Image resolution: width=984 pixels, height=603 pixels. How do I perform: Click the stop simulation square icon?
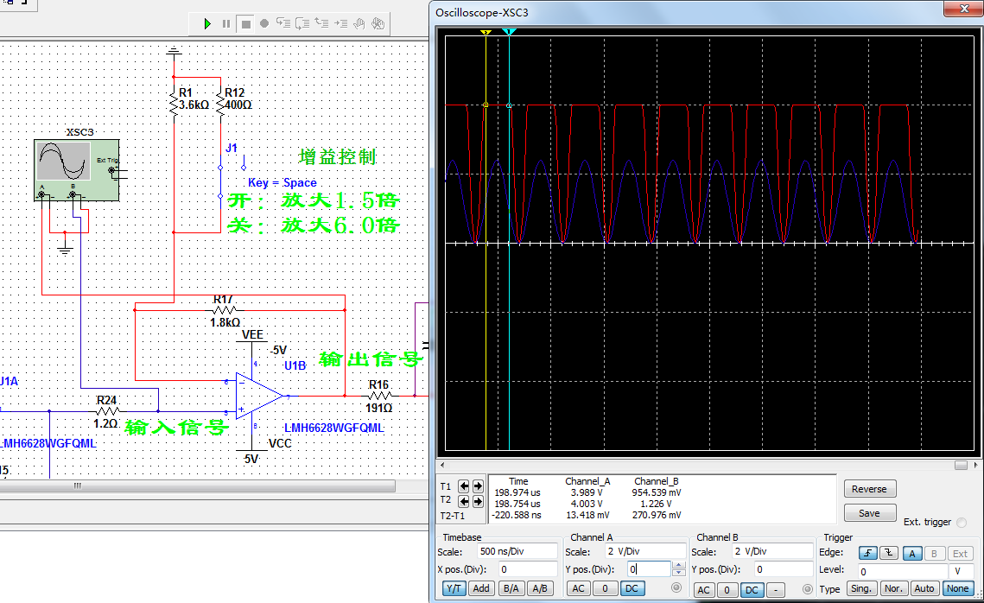(245, 23)
